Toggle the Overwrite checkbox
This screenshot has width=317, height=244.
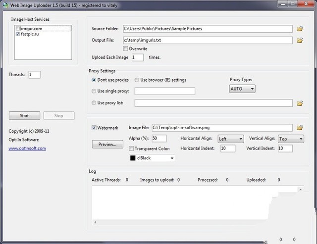pyautogui.click(x=126, y=49)
